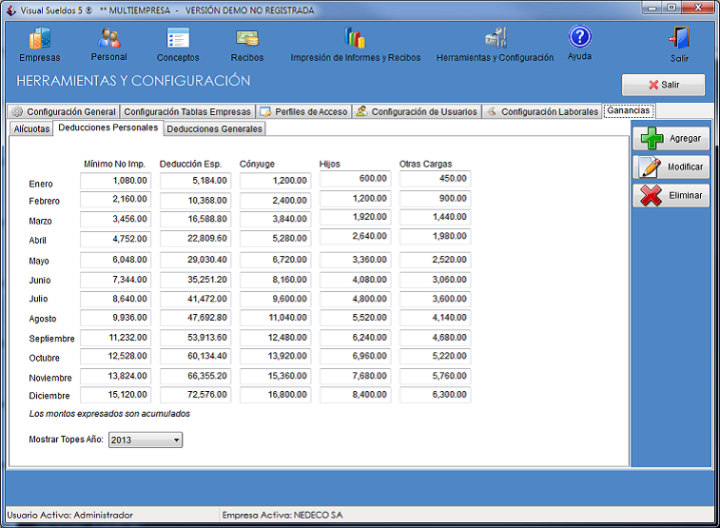The image size is (720, 528).
Task: Click Agosto Hijos field 5,520.00
Action: click(x=355, y=317)
